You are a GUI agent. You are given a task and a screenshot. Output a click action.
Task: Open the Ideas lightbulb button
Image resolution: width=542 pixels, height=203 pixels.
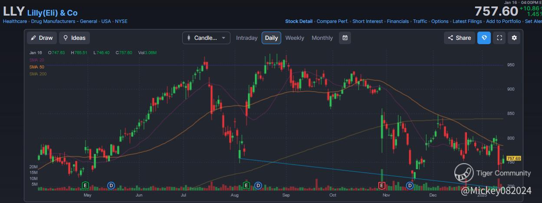pos(74,38)
